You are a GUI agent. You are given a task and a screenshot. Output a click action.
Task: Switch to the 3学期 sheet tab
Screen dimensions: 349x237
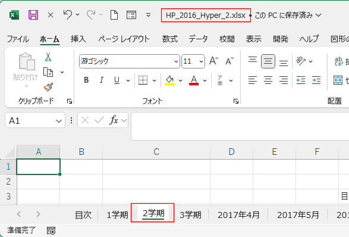[190, 215]
